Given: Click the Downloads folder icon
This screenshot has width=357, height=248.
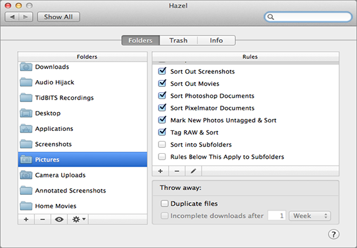Looking at the screenshot, I should 26,67.
